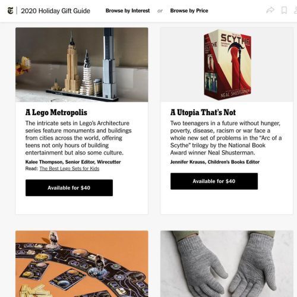This screenshot has height=297, width=297.
Task: Open the partially visible icon beside bookmark
Action: click(x=295, y=10)
